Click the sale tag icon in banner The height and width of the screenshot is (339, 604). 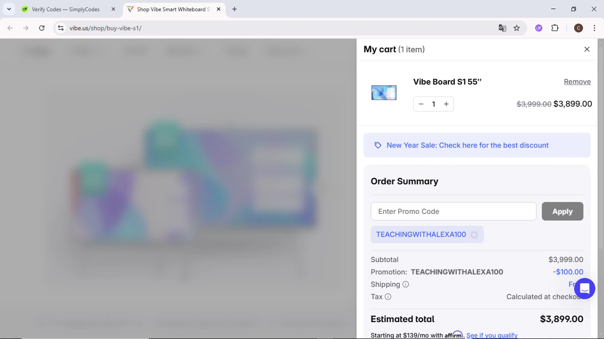(378, 145)
